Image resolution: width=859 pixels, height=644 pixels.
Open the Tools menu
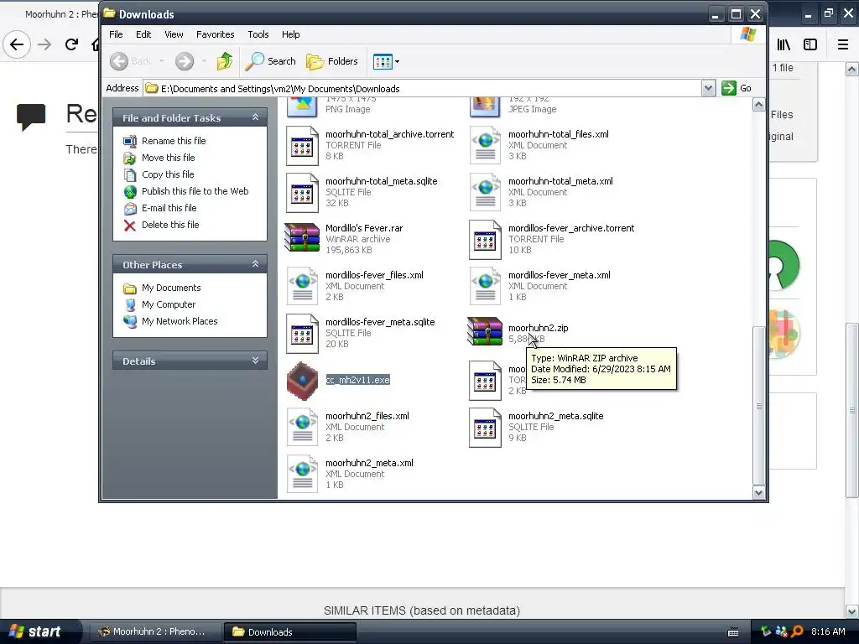point(258,34)
